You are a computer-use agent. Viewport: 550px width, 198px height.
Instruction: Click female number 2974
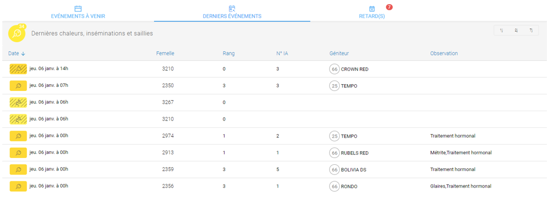click(x=168, y=136)
